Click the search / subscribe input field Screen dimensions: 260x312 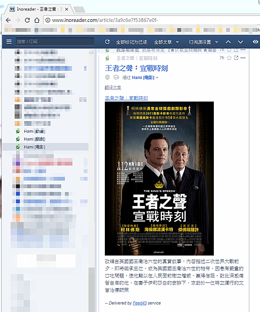tap(55, 42)
